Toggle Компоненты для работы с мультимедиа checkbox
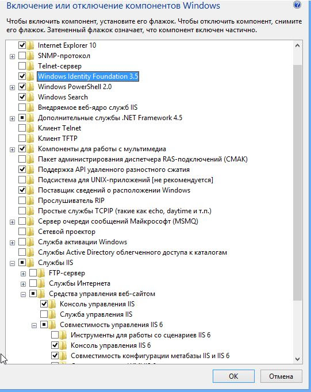Screen dimensions: 311x392 pyautogui.click(x=22, y=149)
